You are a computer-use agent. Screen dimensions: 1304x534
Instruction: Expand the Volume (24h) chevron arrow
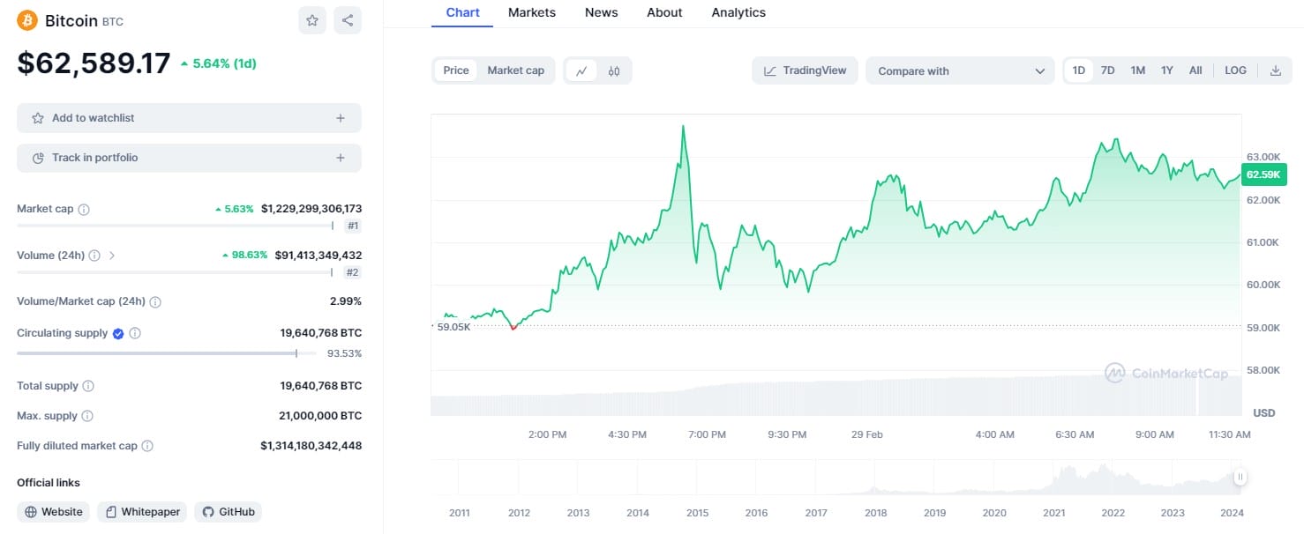coord(112,256)
